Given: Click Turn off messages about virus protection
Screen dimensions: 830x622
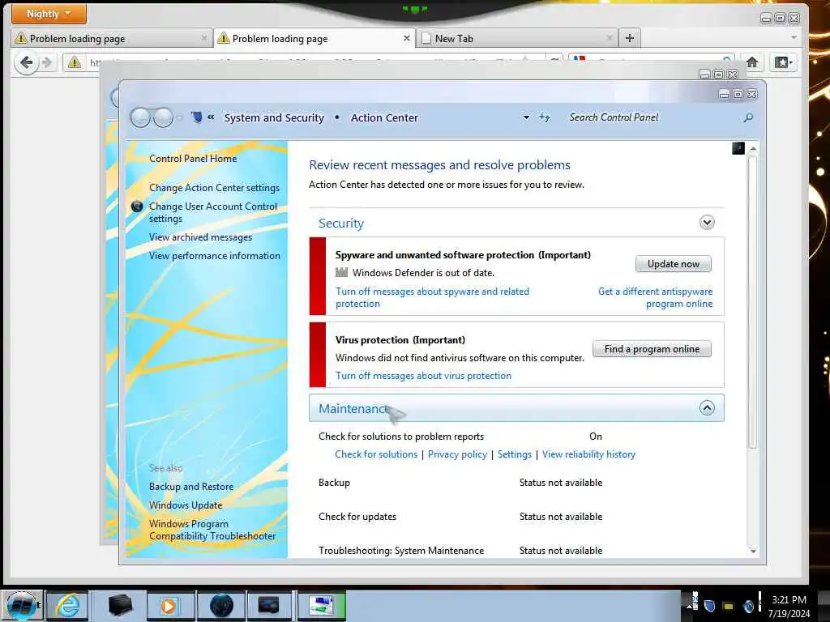Looking at the screenshot, I should coord(423,376).
